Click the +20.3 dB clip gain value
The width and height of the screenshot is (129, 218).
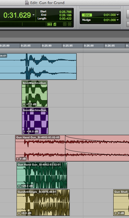pos(27,186)
